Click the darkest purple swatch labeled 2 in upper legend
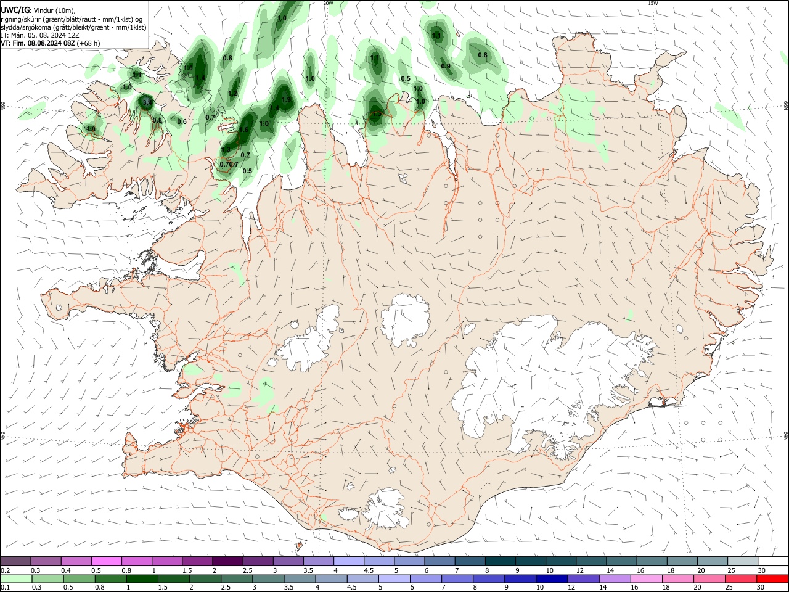The image size is (789, 592). (227, 562)
